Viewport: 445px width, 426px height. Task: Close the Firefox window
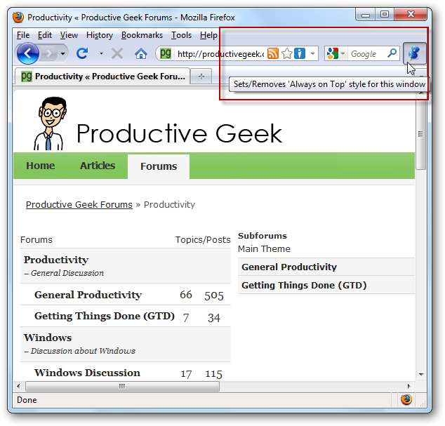pyautogui.click(x=411, y=14)
